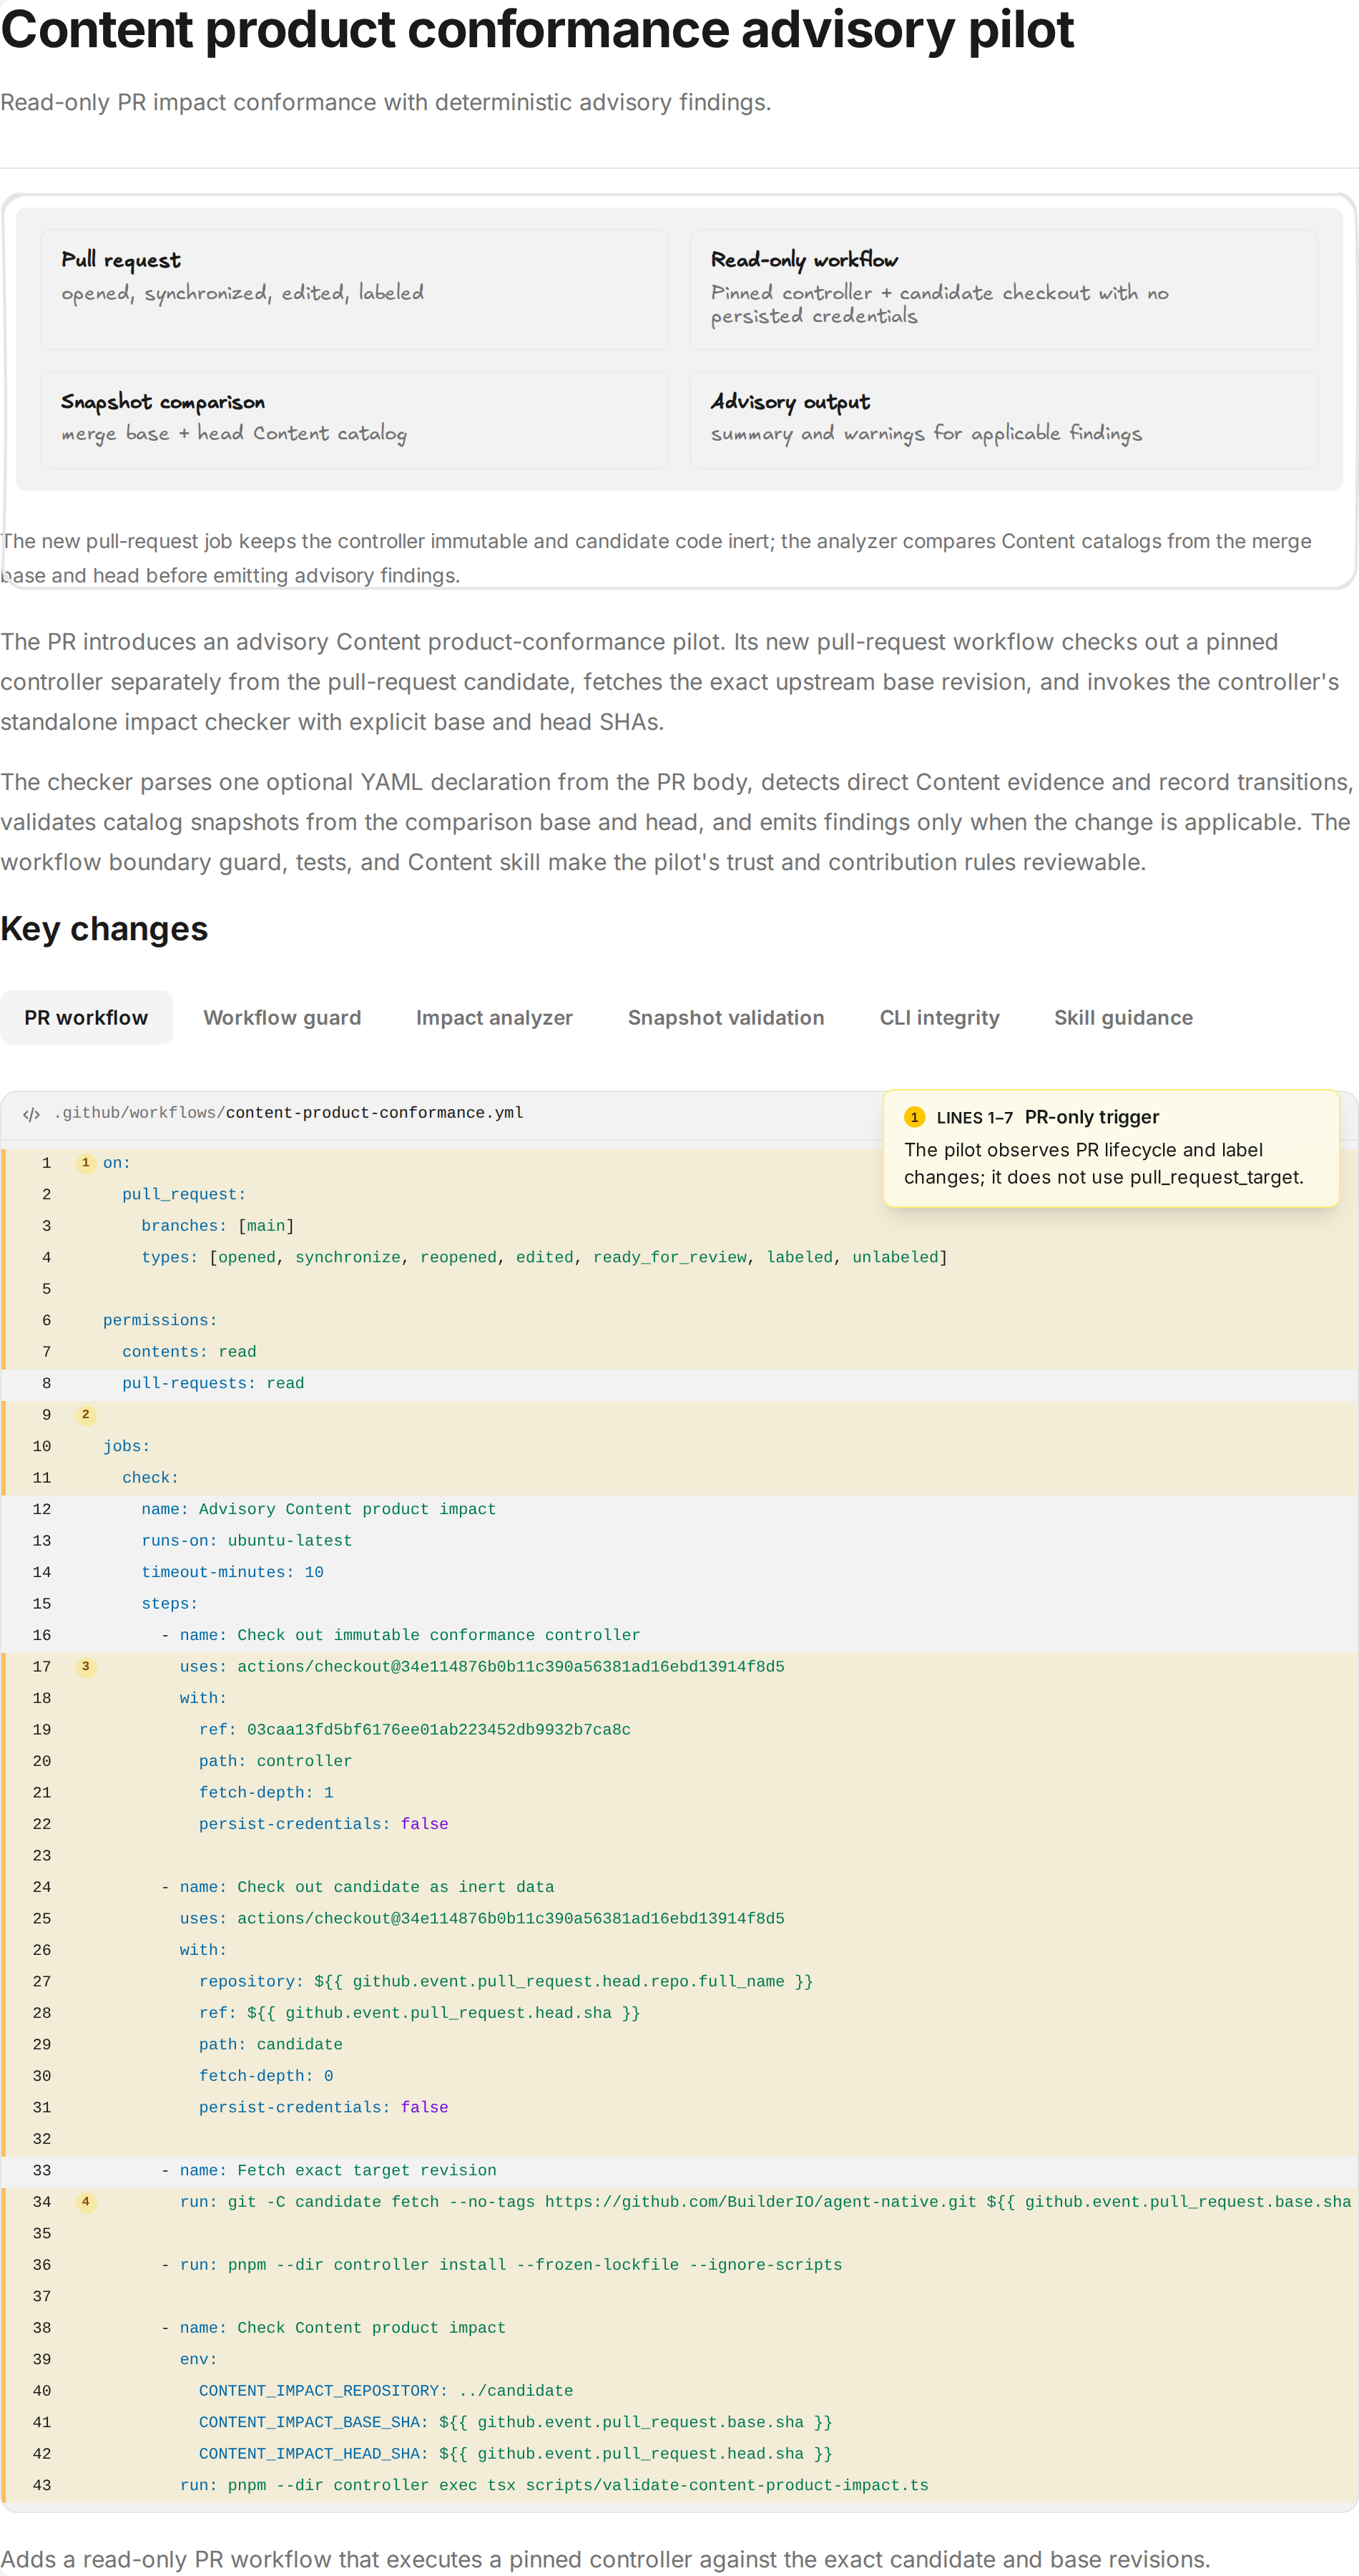Open annotation marker 4 on line 34
The image size is (1359, 2576).
pos(86,2201)
